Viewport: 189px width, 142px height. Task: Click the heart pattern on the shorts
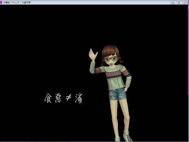(114, 93)
